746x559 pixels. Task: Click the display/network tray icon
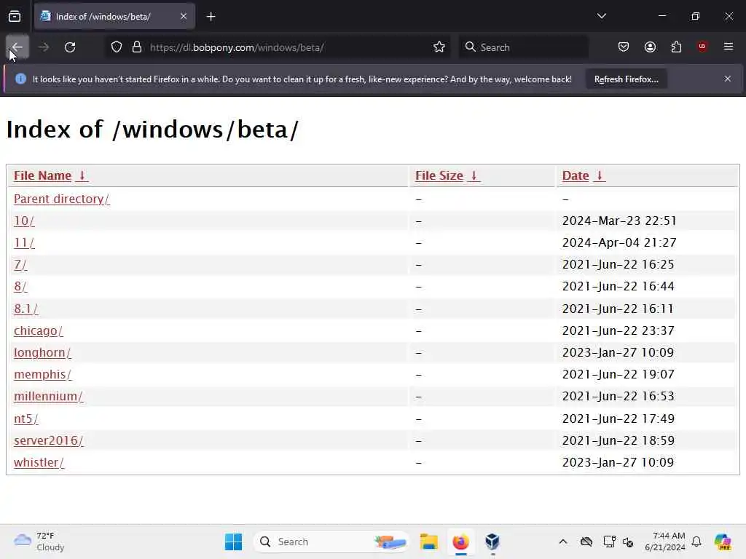coord(610,542)
